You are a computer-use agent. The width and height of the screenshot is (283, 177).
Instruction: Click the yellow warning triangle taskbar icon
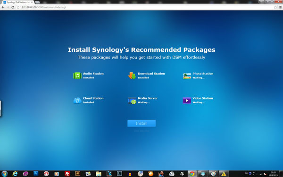(224, 174)
